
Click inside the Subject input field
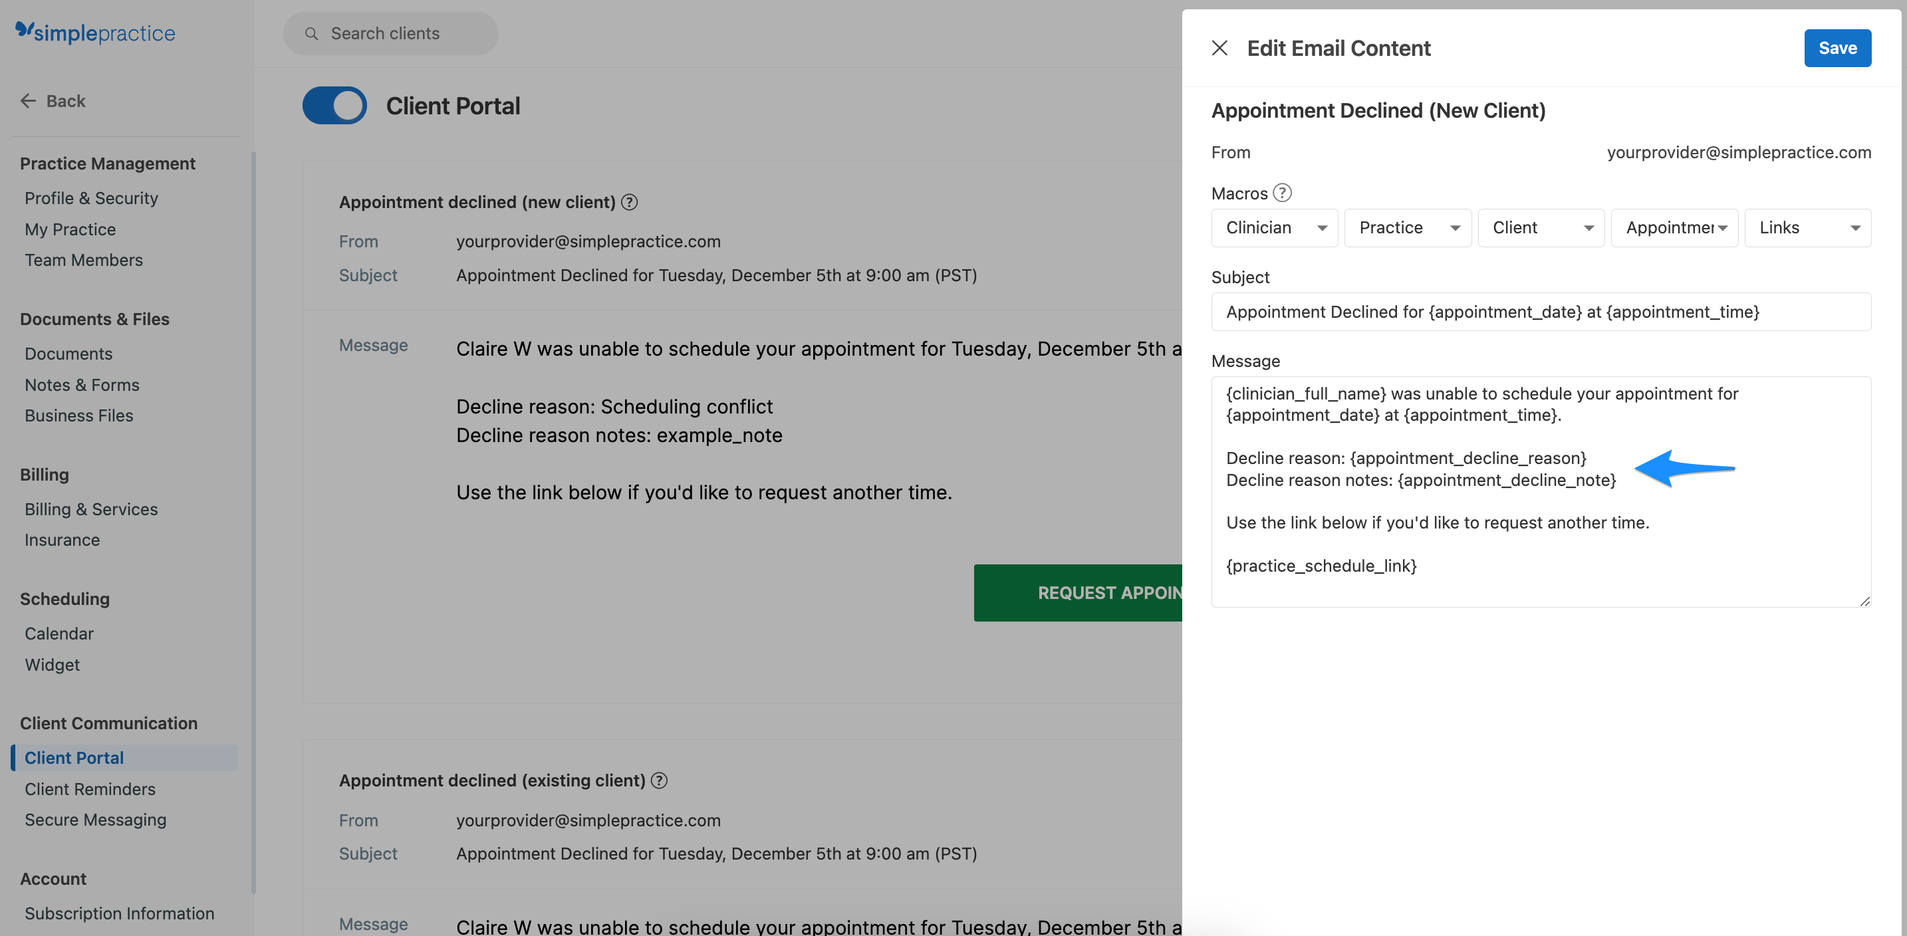click(1541, 312)
